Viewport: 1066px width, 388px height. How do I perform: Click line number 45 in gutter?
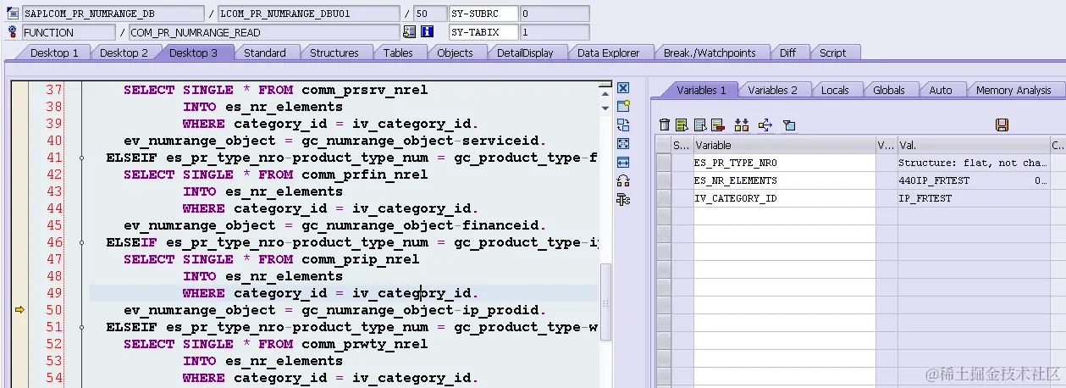[x=53, y=225]
